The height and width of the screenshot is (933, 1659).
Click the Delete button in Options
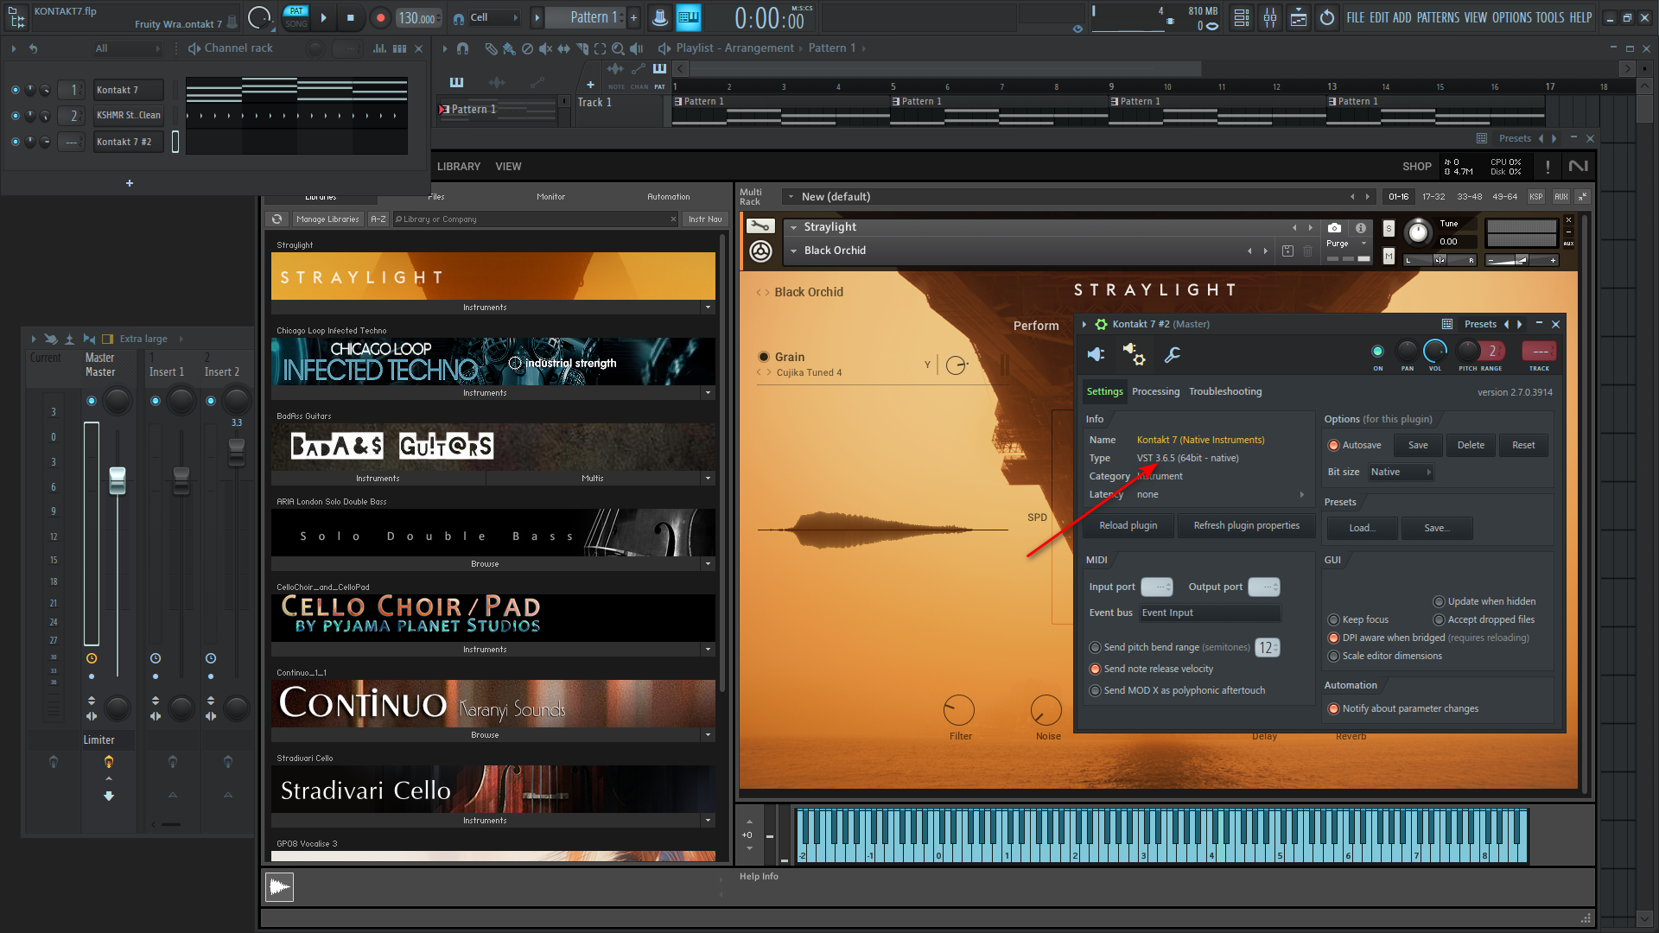(x=1471, y=446)
